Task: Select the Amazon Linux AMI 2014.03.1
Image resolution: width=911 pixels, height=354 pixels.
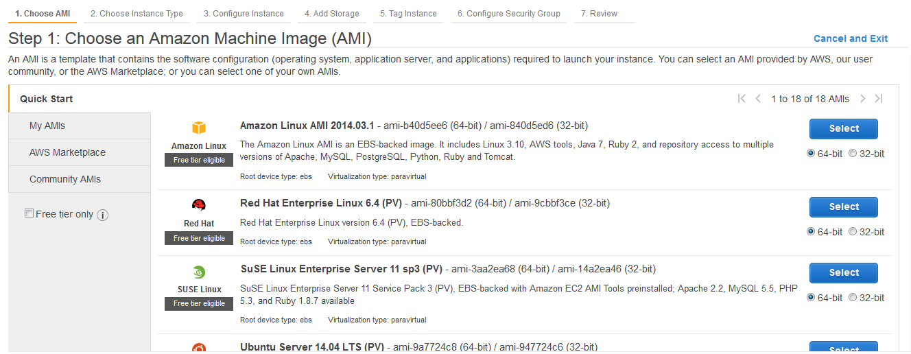Action: pos(844,128)
